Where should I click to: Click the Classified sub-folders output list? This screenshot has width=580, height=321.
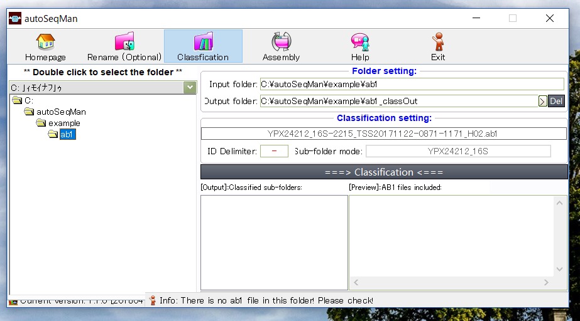274,243
